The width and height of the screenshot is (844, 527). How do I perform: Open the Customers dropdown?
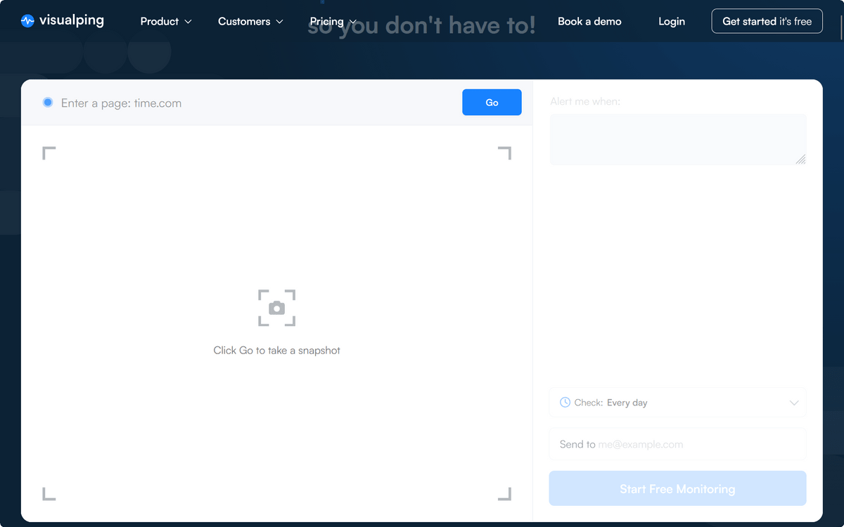[250, 22]
